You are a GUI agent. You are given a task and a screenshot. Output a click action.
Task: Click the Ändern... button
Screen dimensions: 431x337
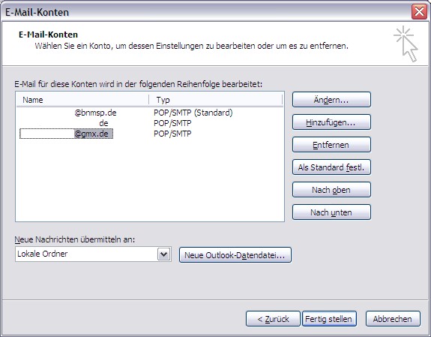click(x=331, y=100)
